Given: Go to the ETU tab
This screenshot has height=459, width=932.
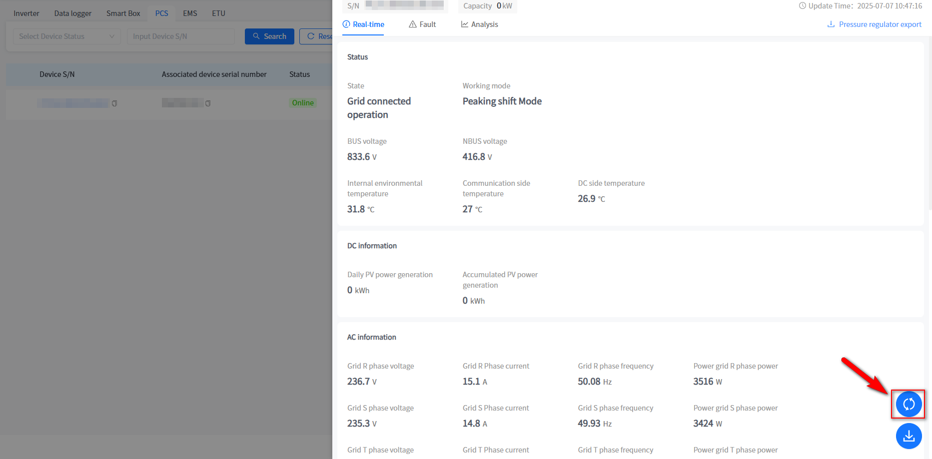Looking at the screenshot, I should [x=218, y=13].
